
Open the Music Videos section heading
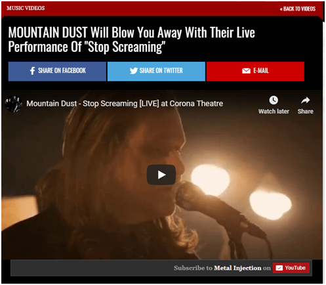click(26, 8)
